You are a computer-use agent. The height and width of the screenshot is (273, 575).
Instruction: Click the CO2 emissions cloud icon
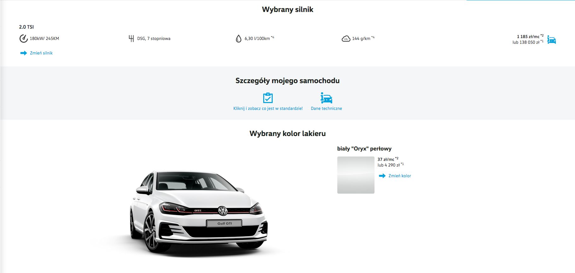(x=346, y=39)
